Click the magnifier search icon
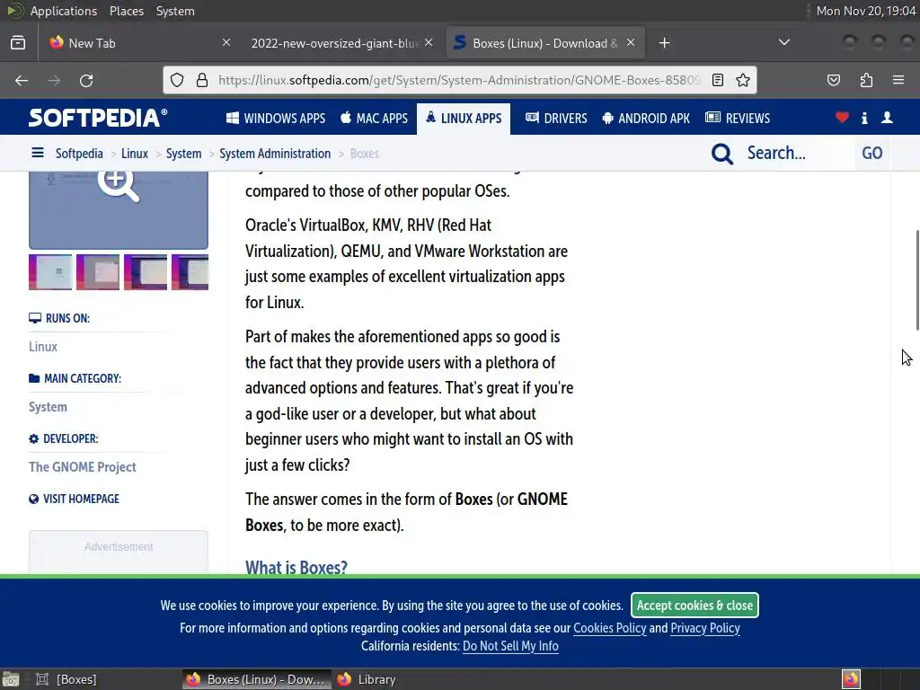Image resolution: width=920 pixels, height=690 pixels. click(722, 154)
